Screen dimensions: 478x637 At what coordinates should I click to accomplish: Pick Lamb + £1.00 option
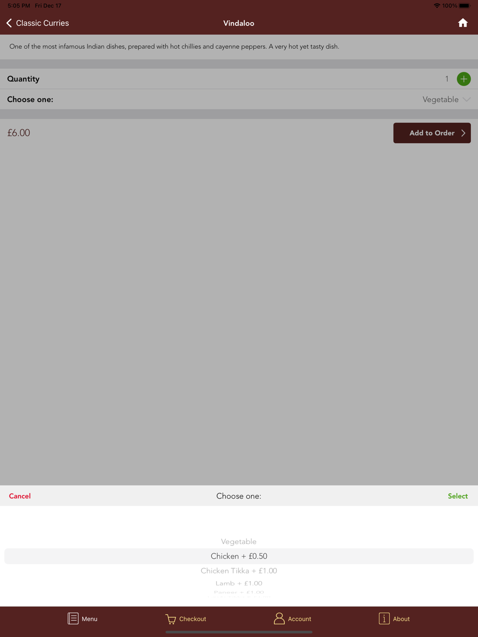[239, 583]
